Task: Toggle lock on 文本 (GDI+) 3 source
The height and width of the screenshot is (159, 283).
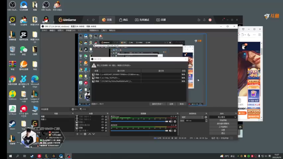Action: click(x=106, y=117)
